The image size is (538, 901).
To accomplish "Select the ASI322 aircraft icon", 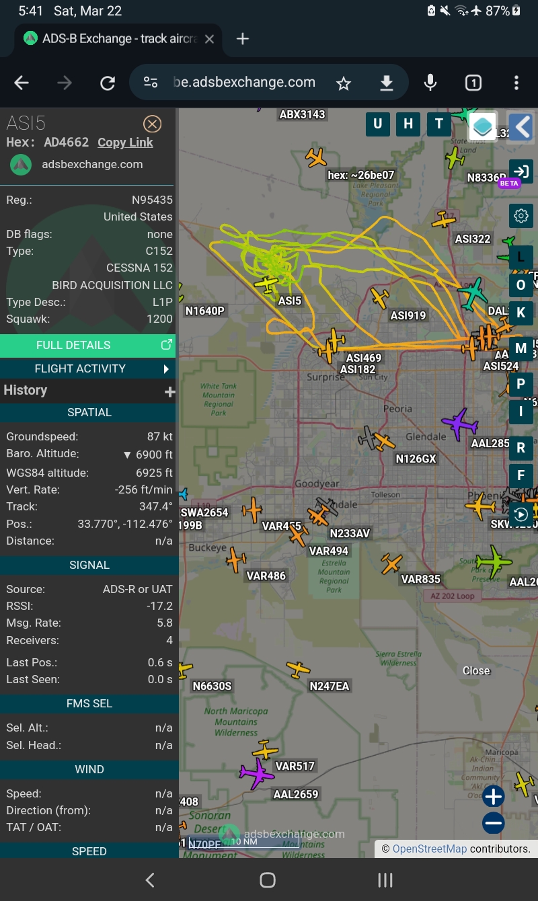I will 445,220.
